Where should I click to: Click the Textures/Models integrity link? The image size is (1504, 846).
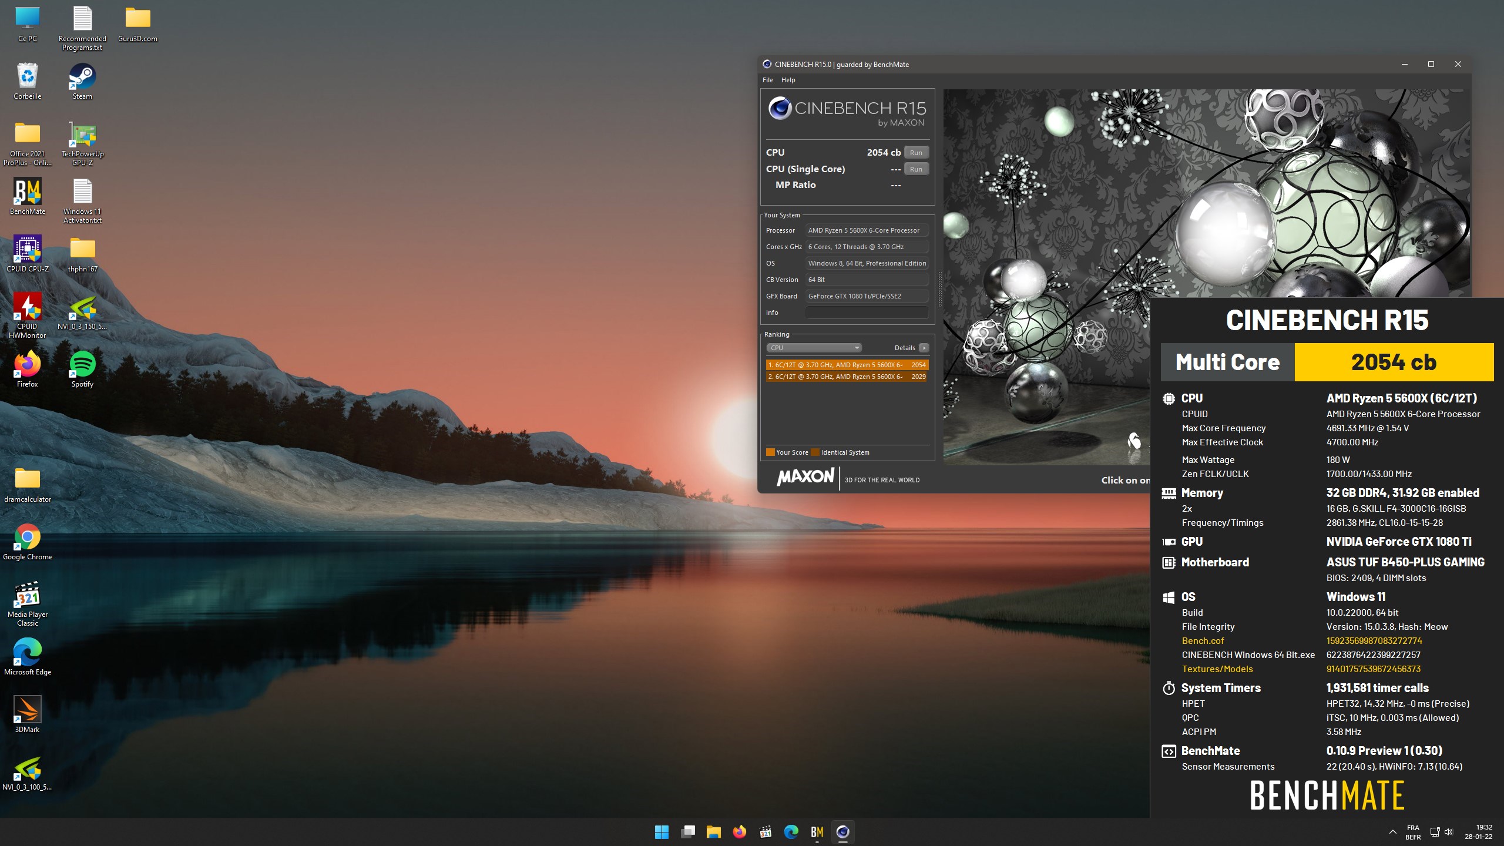click(1217, 669)
